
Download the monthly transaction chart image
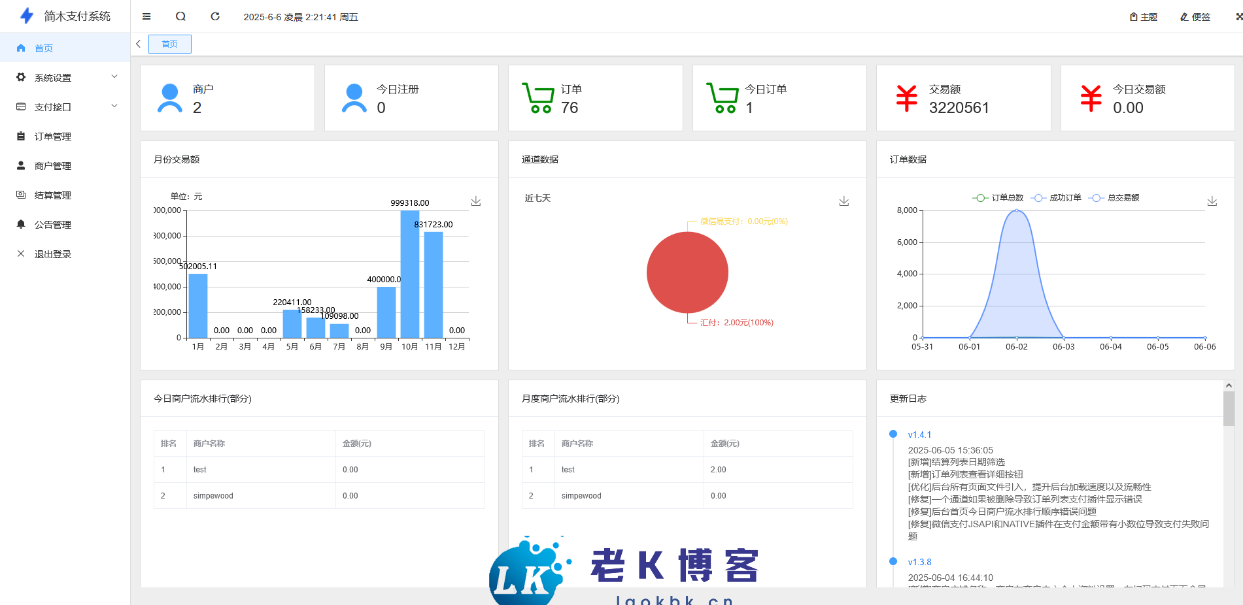pos(476,201)
